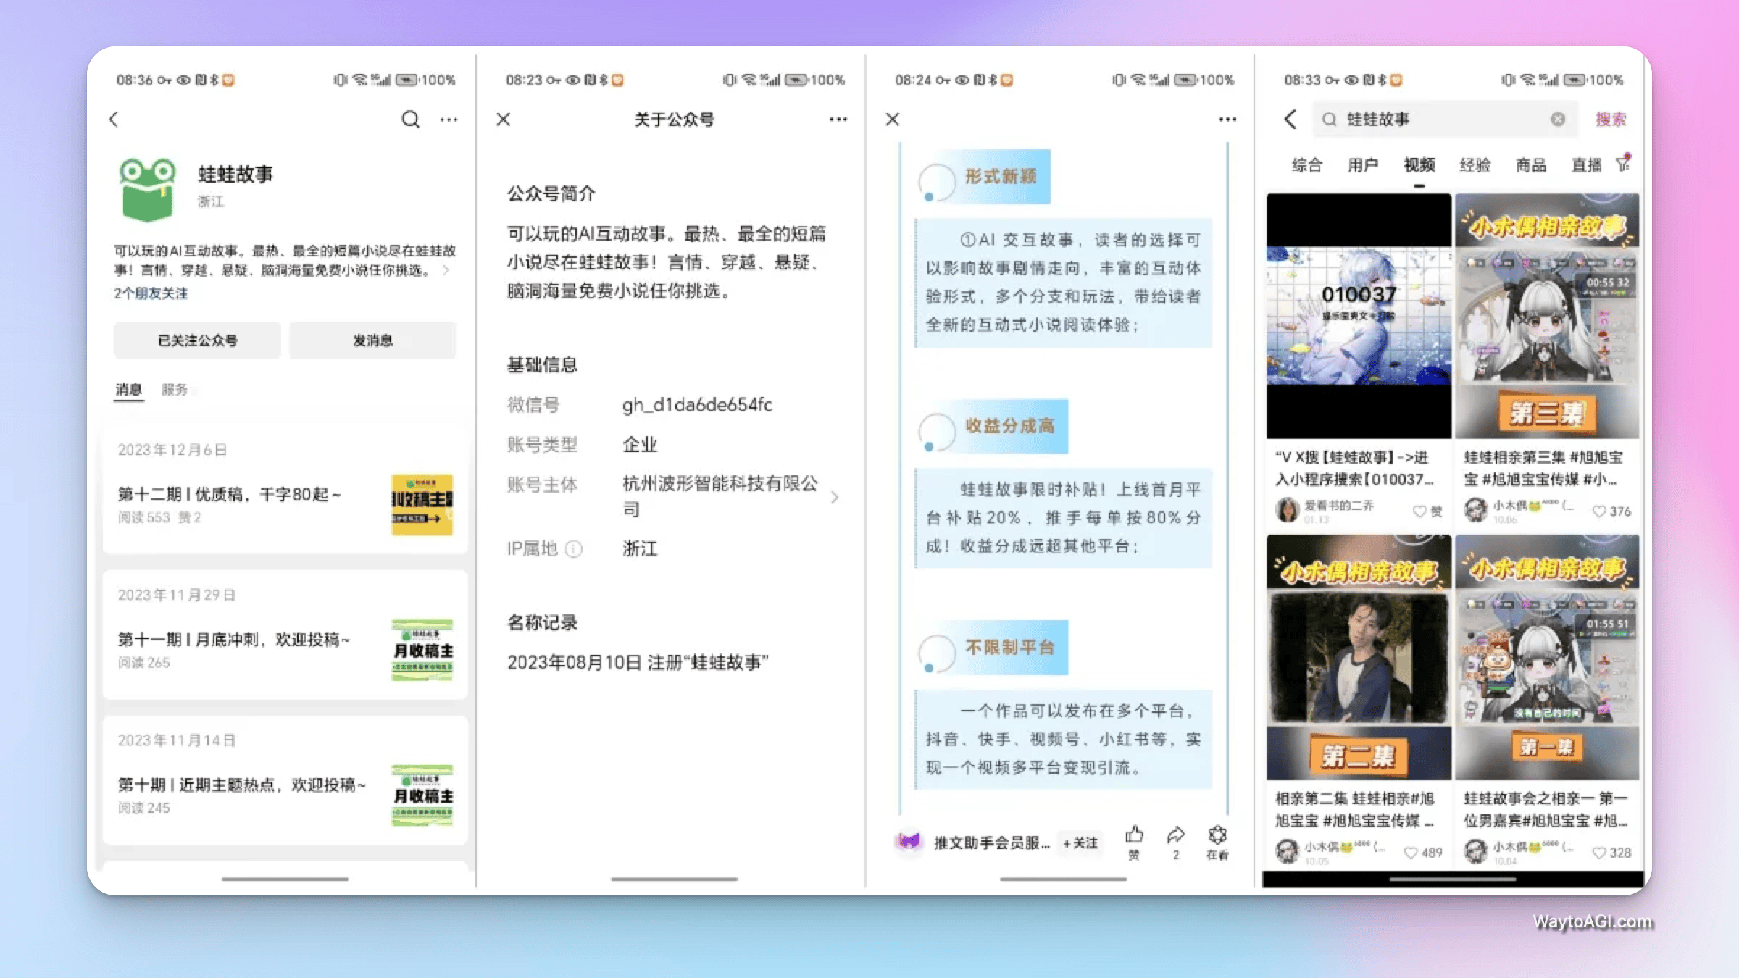Open search on the 蛙蛙故事 profile page
The image size is (1739, 978).
pyautogui.click(x=410, y=119)
